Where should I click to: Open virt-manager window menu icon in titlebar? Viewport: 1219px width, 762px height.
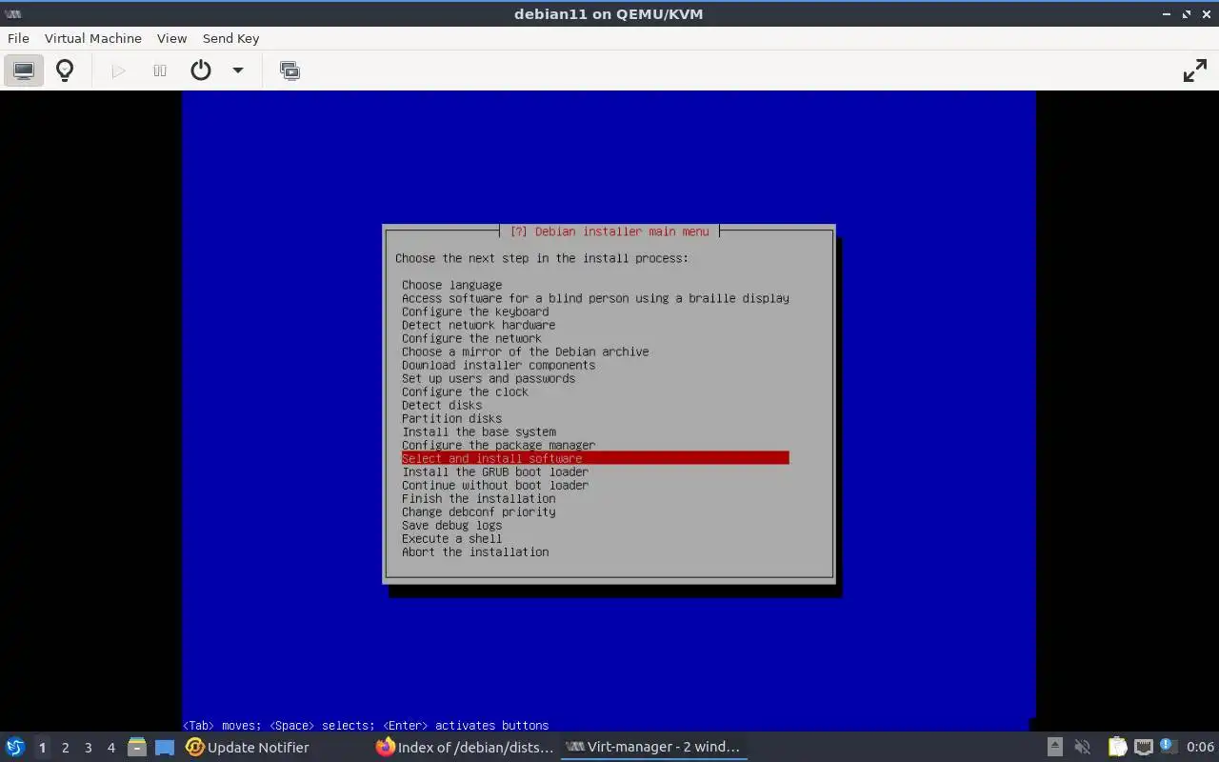coord(13,14)
